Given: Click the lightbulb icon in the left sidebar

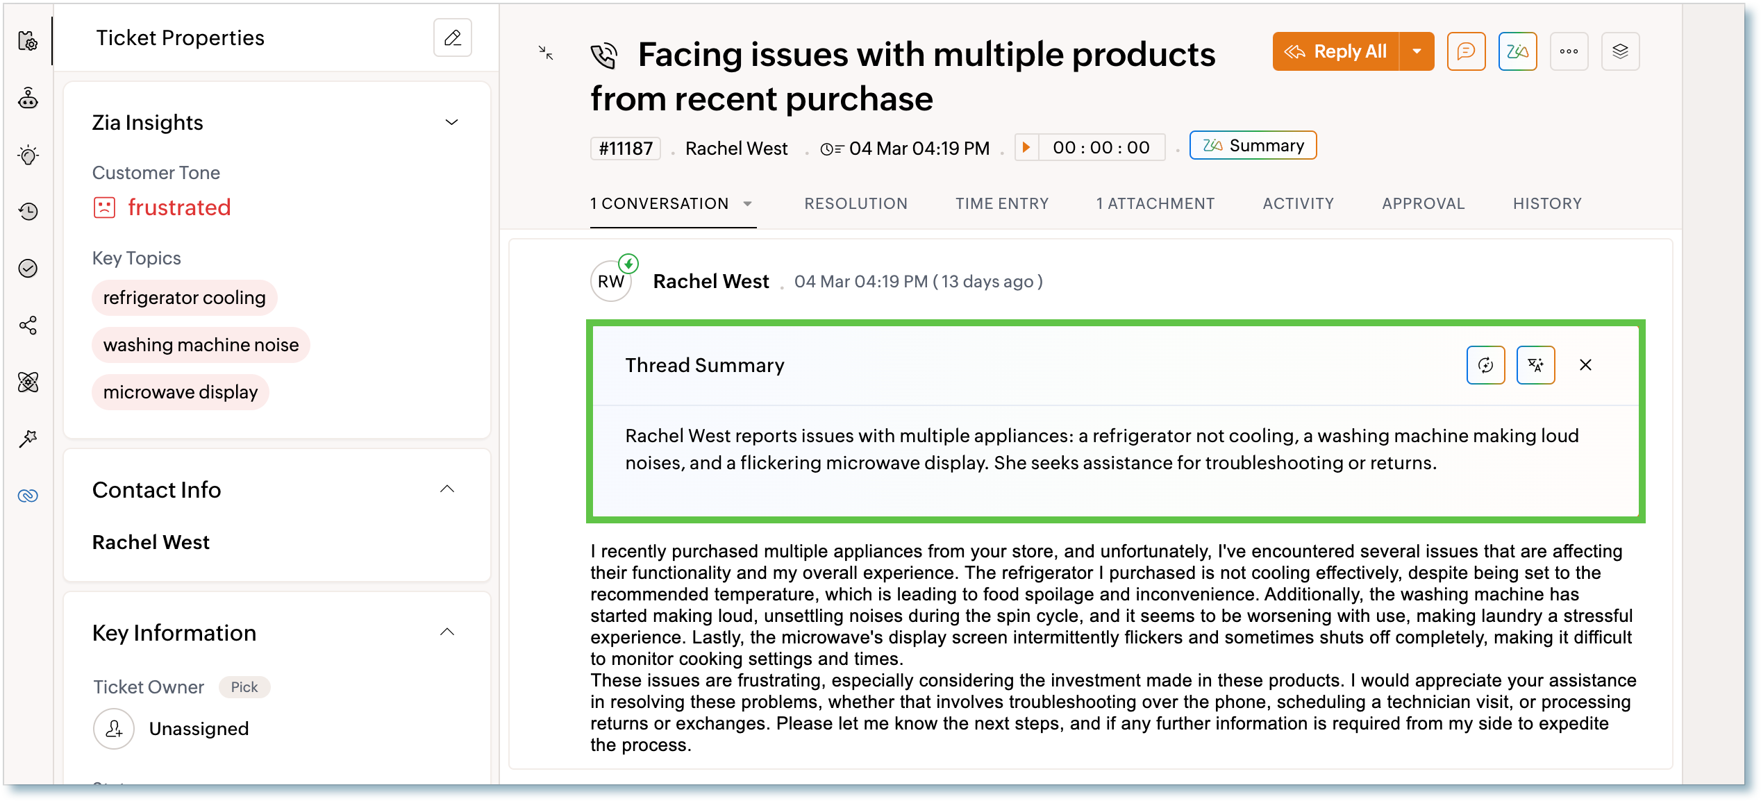Looking at the screenshot, I should tap(28, 155).
